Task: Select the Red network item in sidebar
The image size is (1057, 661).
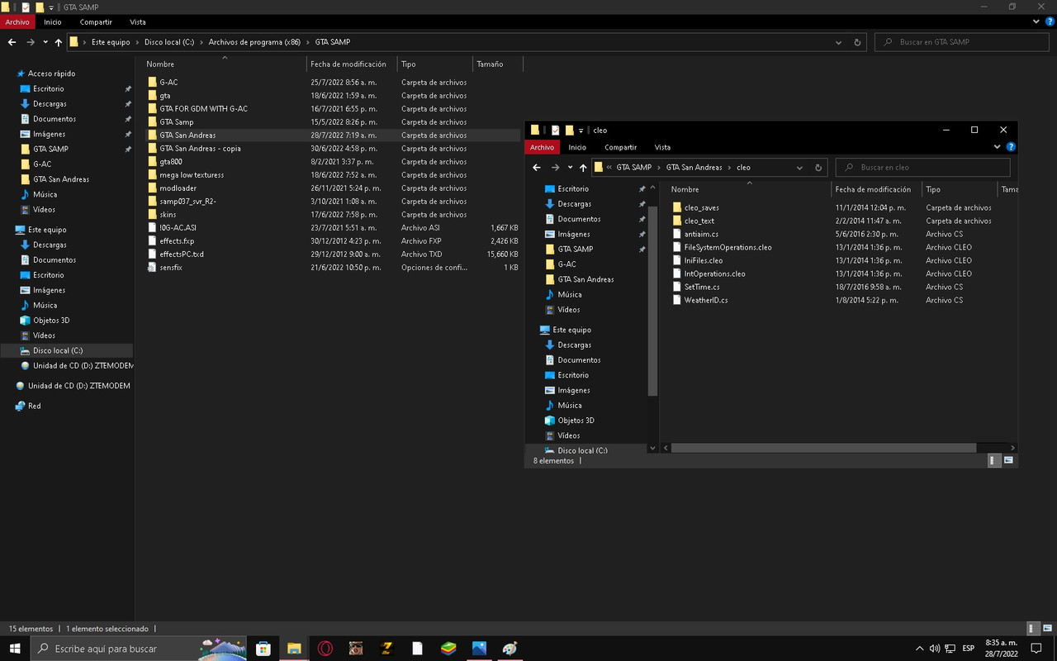Action: [x=34, y=406]
